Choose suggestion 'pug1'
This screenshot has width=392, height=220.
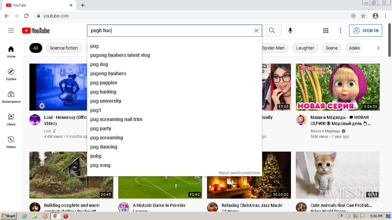click(175, 110)
